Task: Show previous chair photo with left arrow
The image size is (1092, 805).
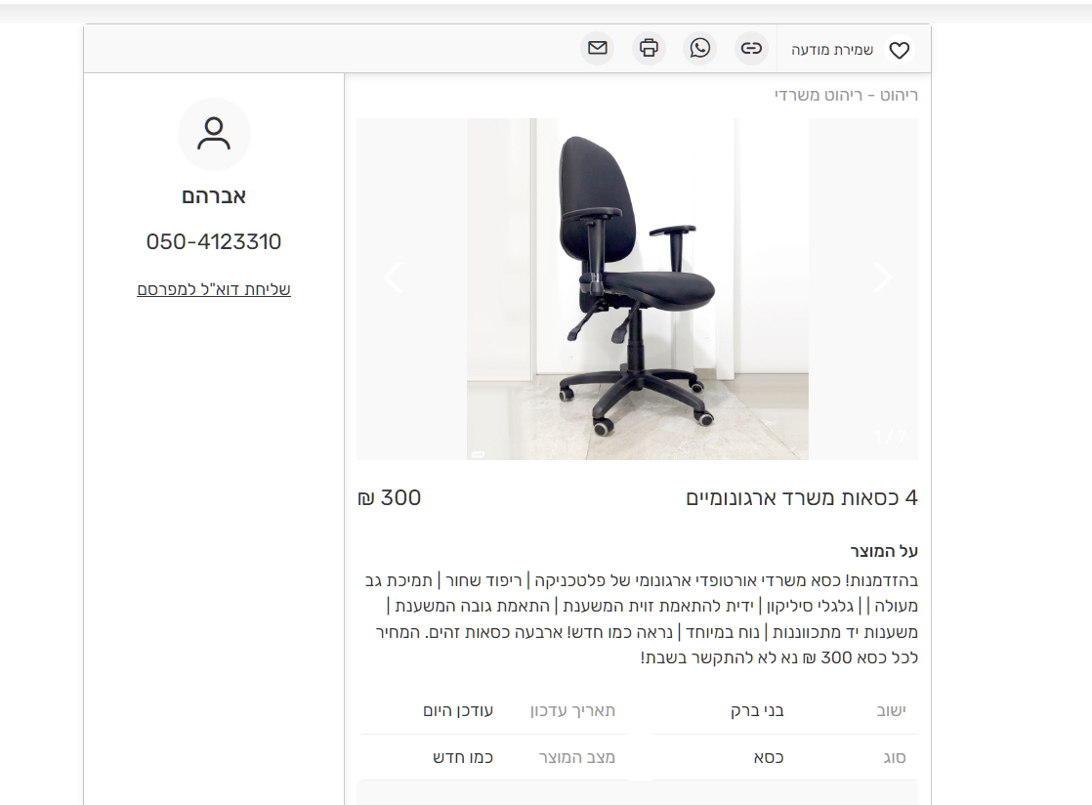Action: coord(393,277)
